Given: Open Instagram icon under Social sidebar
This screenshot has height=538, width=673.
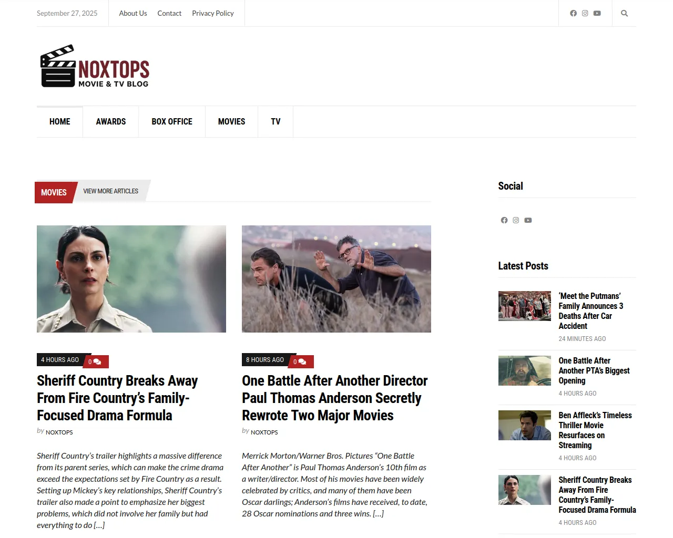Looking at the screenshot, I should click(x=516, y=220).
